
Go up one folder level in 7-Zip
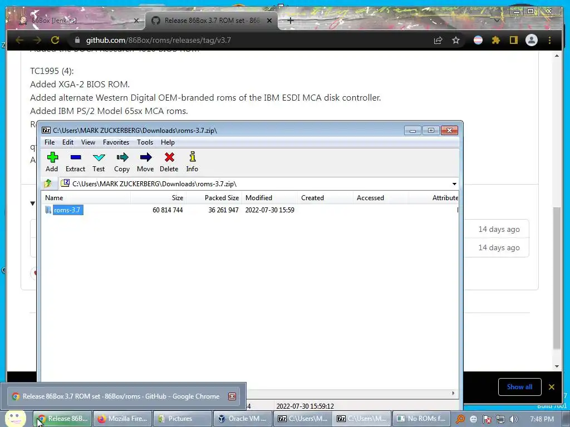click(48, 183)
